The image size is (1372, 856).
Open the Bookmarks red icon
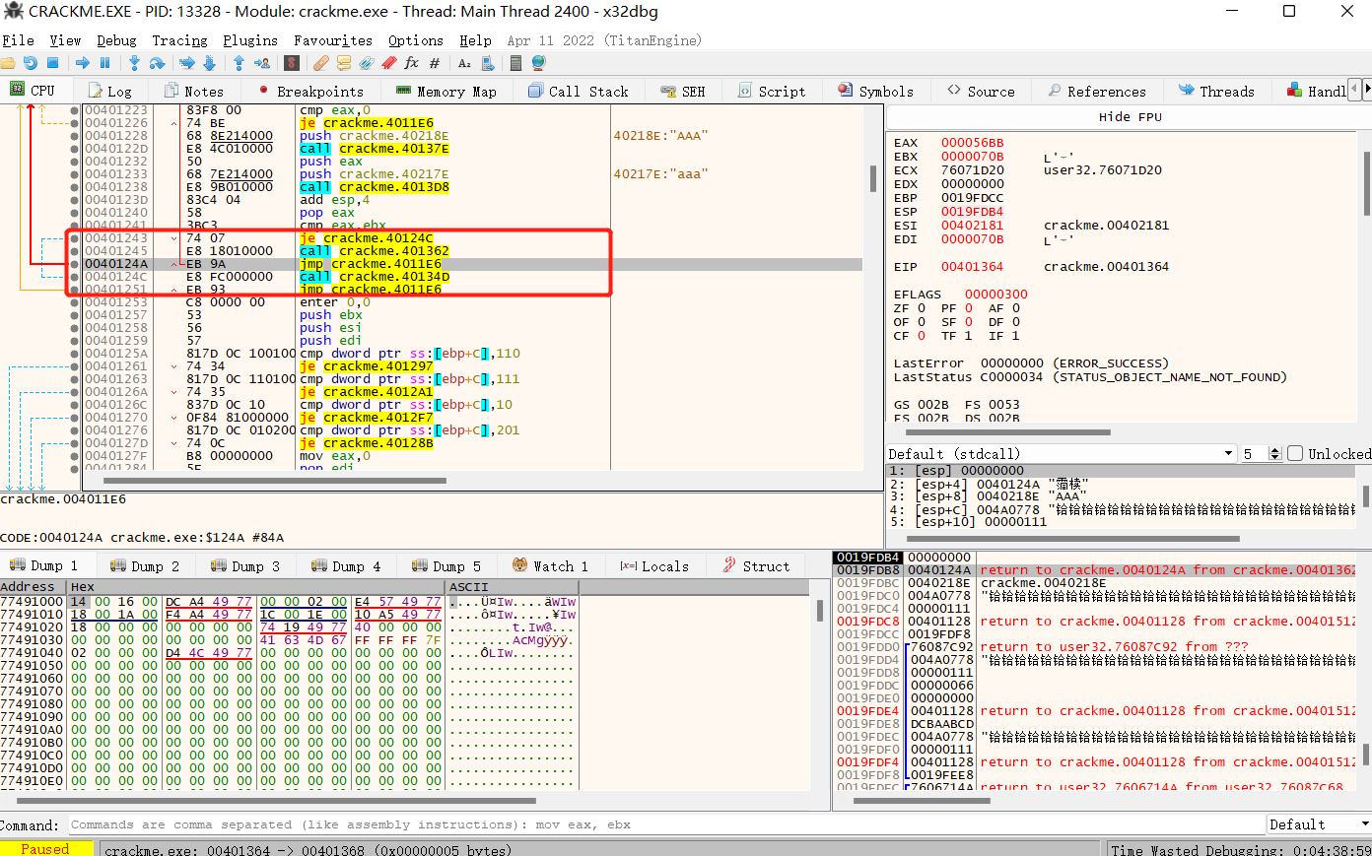tap(389, 63)
